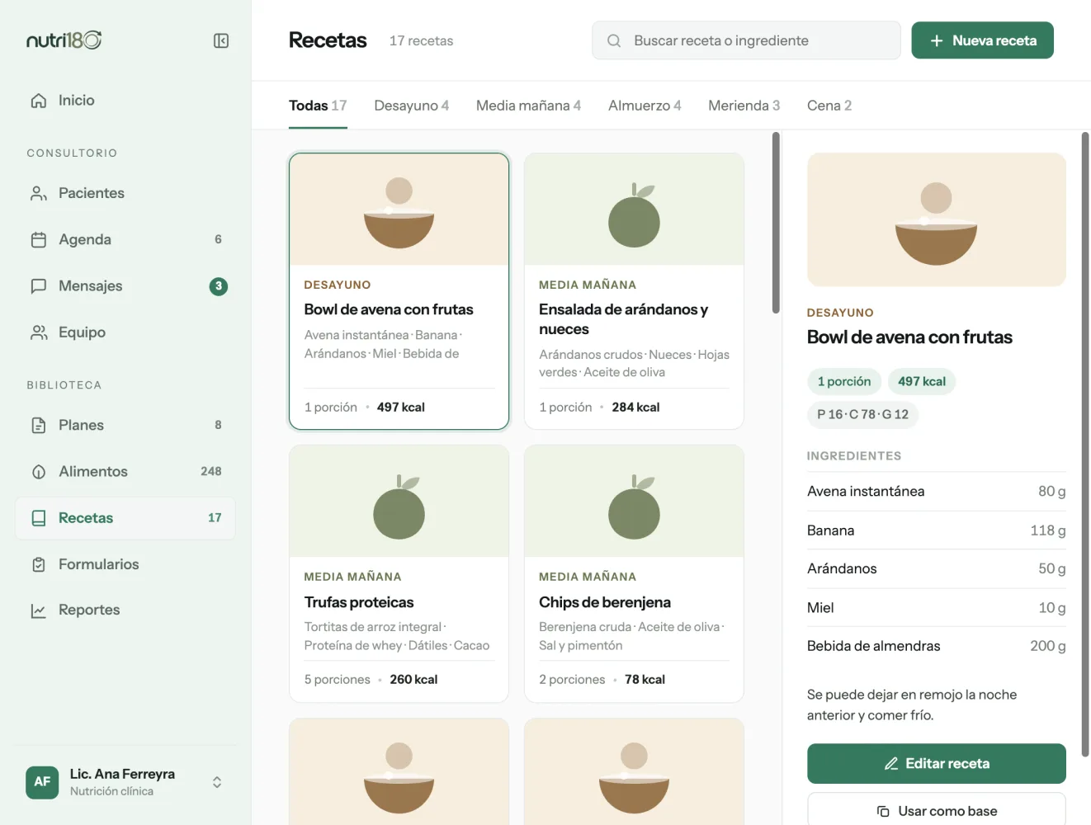1091x825 pixels.
Task: Click the Agenda calendar icon
Action: (39, 239)
